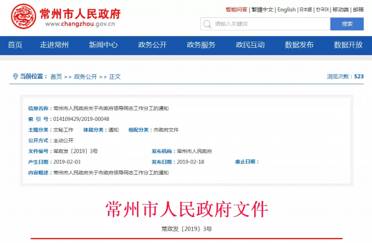Click the magnifier icon in search box
Image resolution: width=372 pixels, height=243 pixels.
point(207,24)
